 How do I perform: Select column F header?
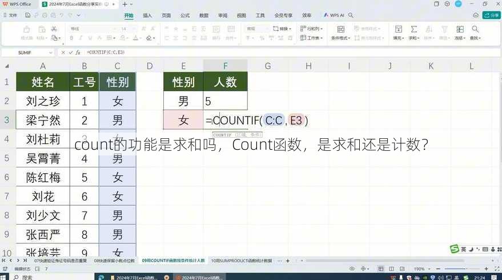pos(225,66)
